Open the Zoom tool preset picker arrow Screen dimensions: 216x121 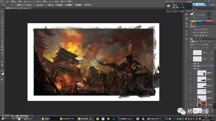(6, 5)
